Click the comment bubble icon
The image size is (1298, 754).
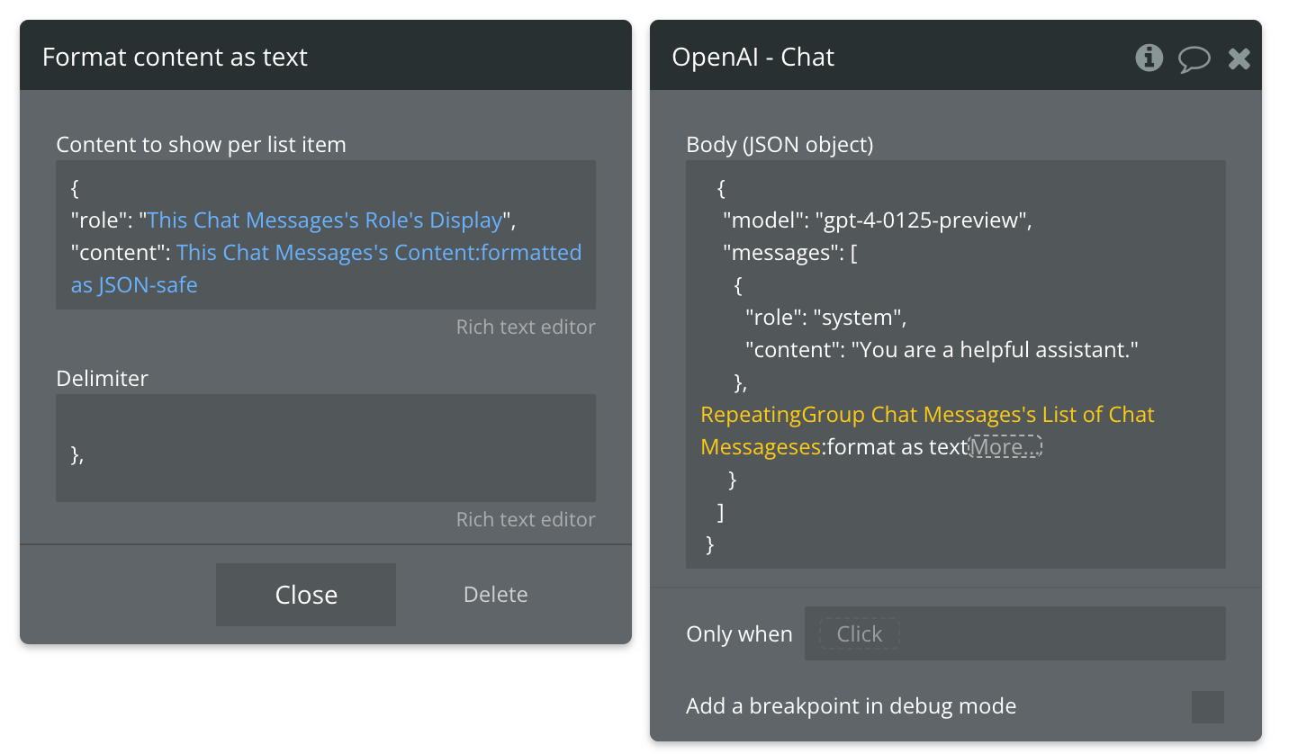(1194, 58)
